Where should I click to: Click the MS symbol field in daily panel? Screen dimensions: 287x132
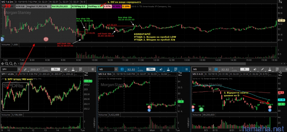(x=200, y=69)
